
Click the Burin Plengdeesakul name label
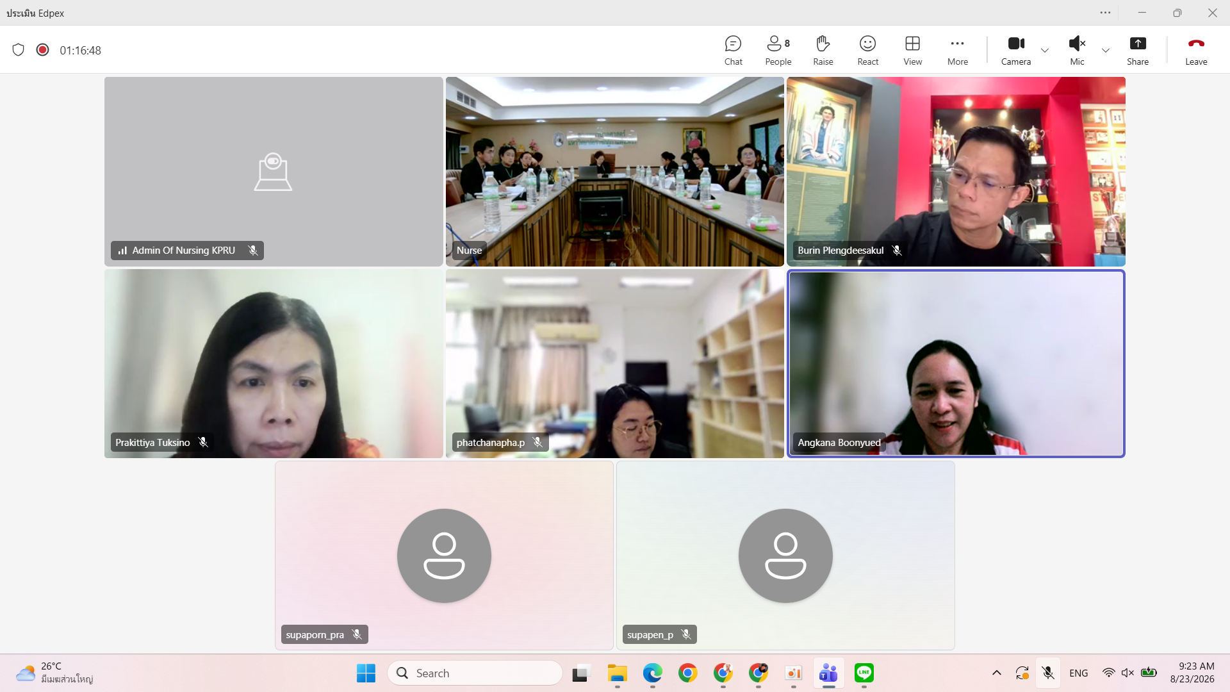840,251
